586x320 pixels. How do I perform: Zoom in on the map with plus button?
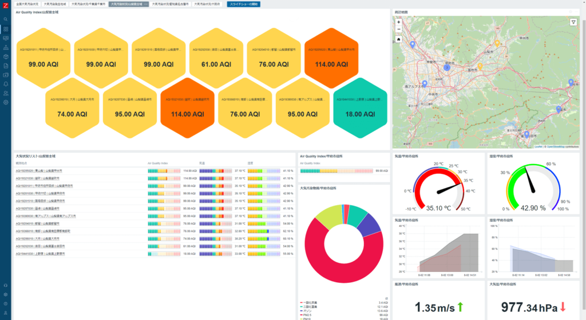click(x=398, y=22)
